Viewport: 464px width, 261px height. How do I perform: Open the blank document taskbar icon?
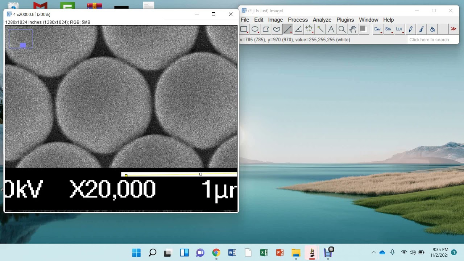tap(248, 253)
